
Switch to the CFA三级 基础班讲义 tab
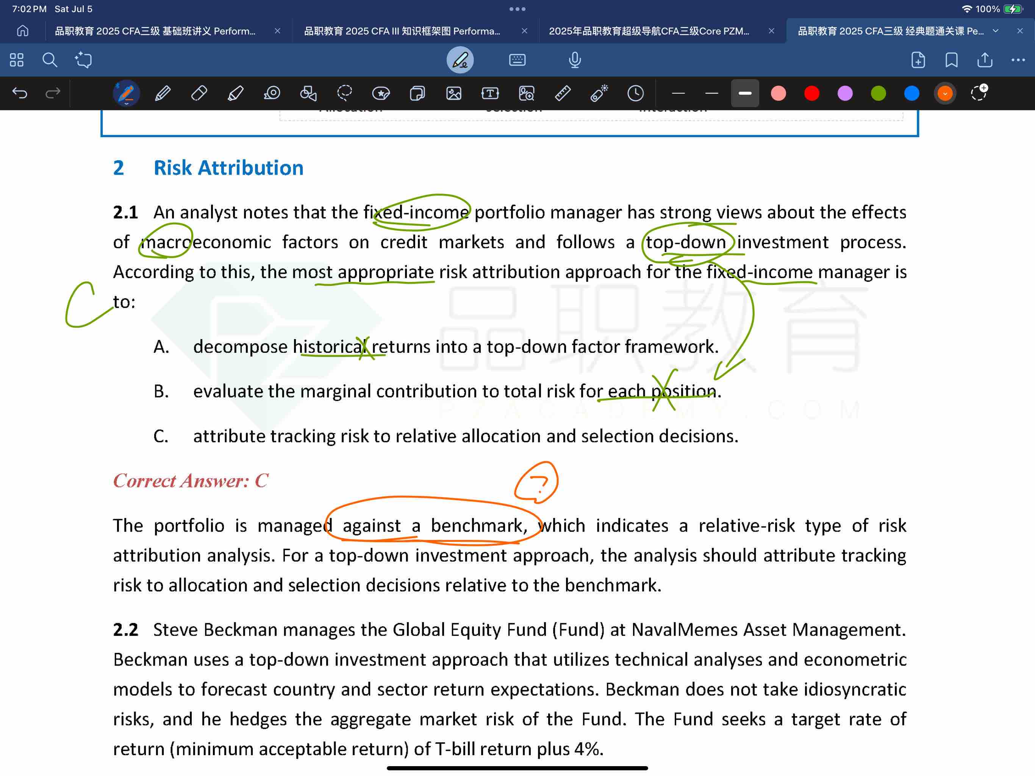155,31
